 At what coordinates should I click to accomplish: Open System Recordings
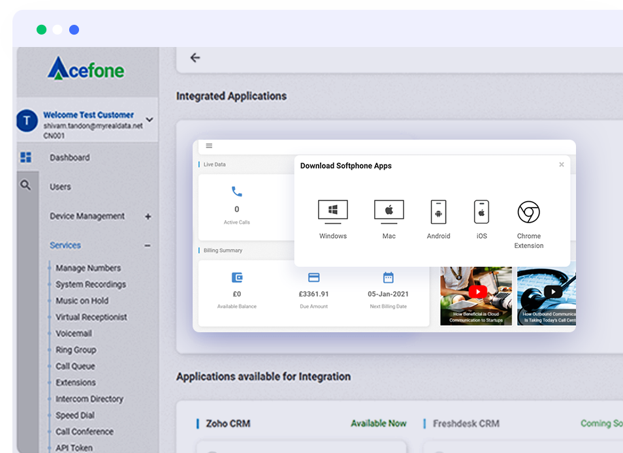coord(91,284)
